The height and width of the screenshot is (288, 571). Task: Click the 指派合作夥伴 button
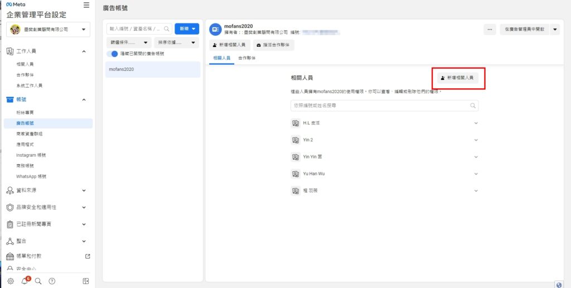[x=273, y=45]
